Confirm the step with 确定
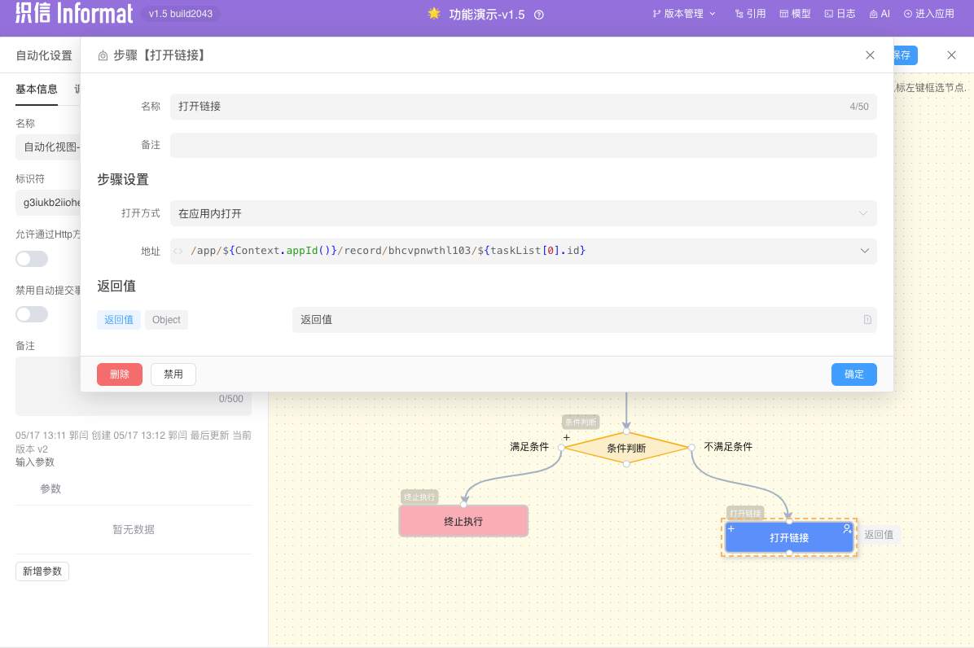This screenshot has width=974, height=648. click(x=853, y=374)
